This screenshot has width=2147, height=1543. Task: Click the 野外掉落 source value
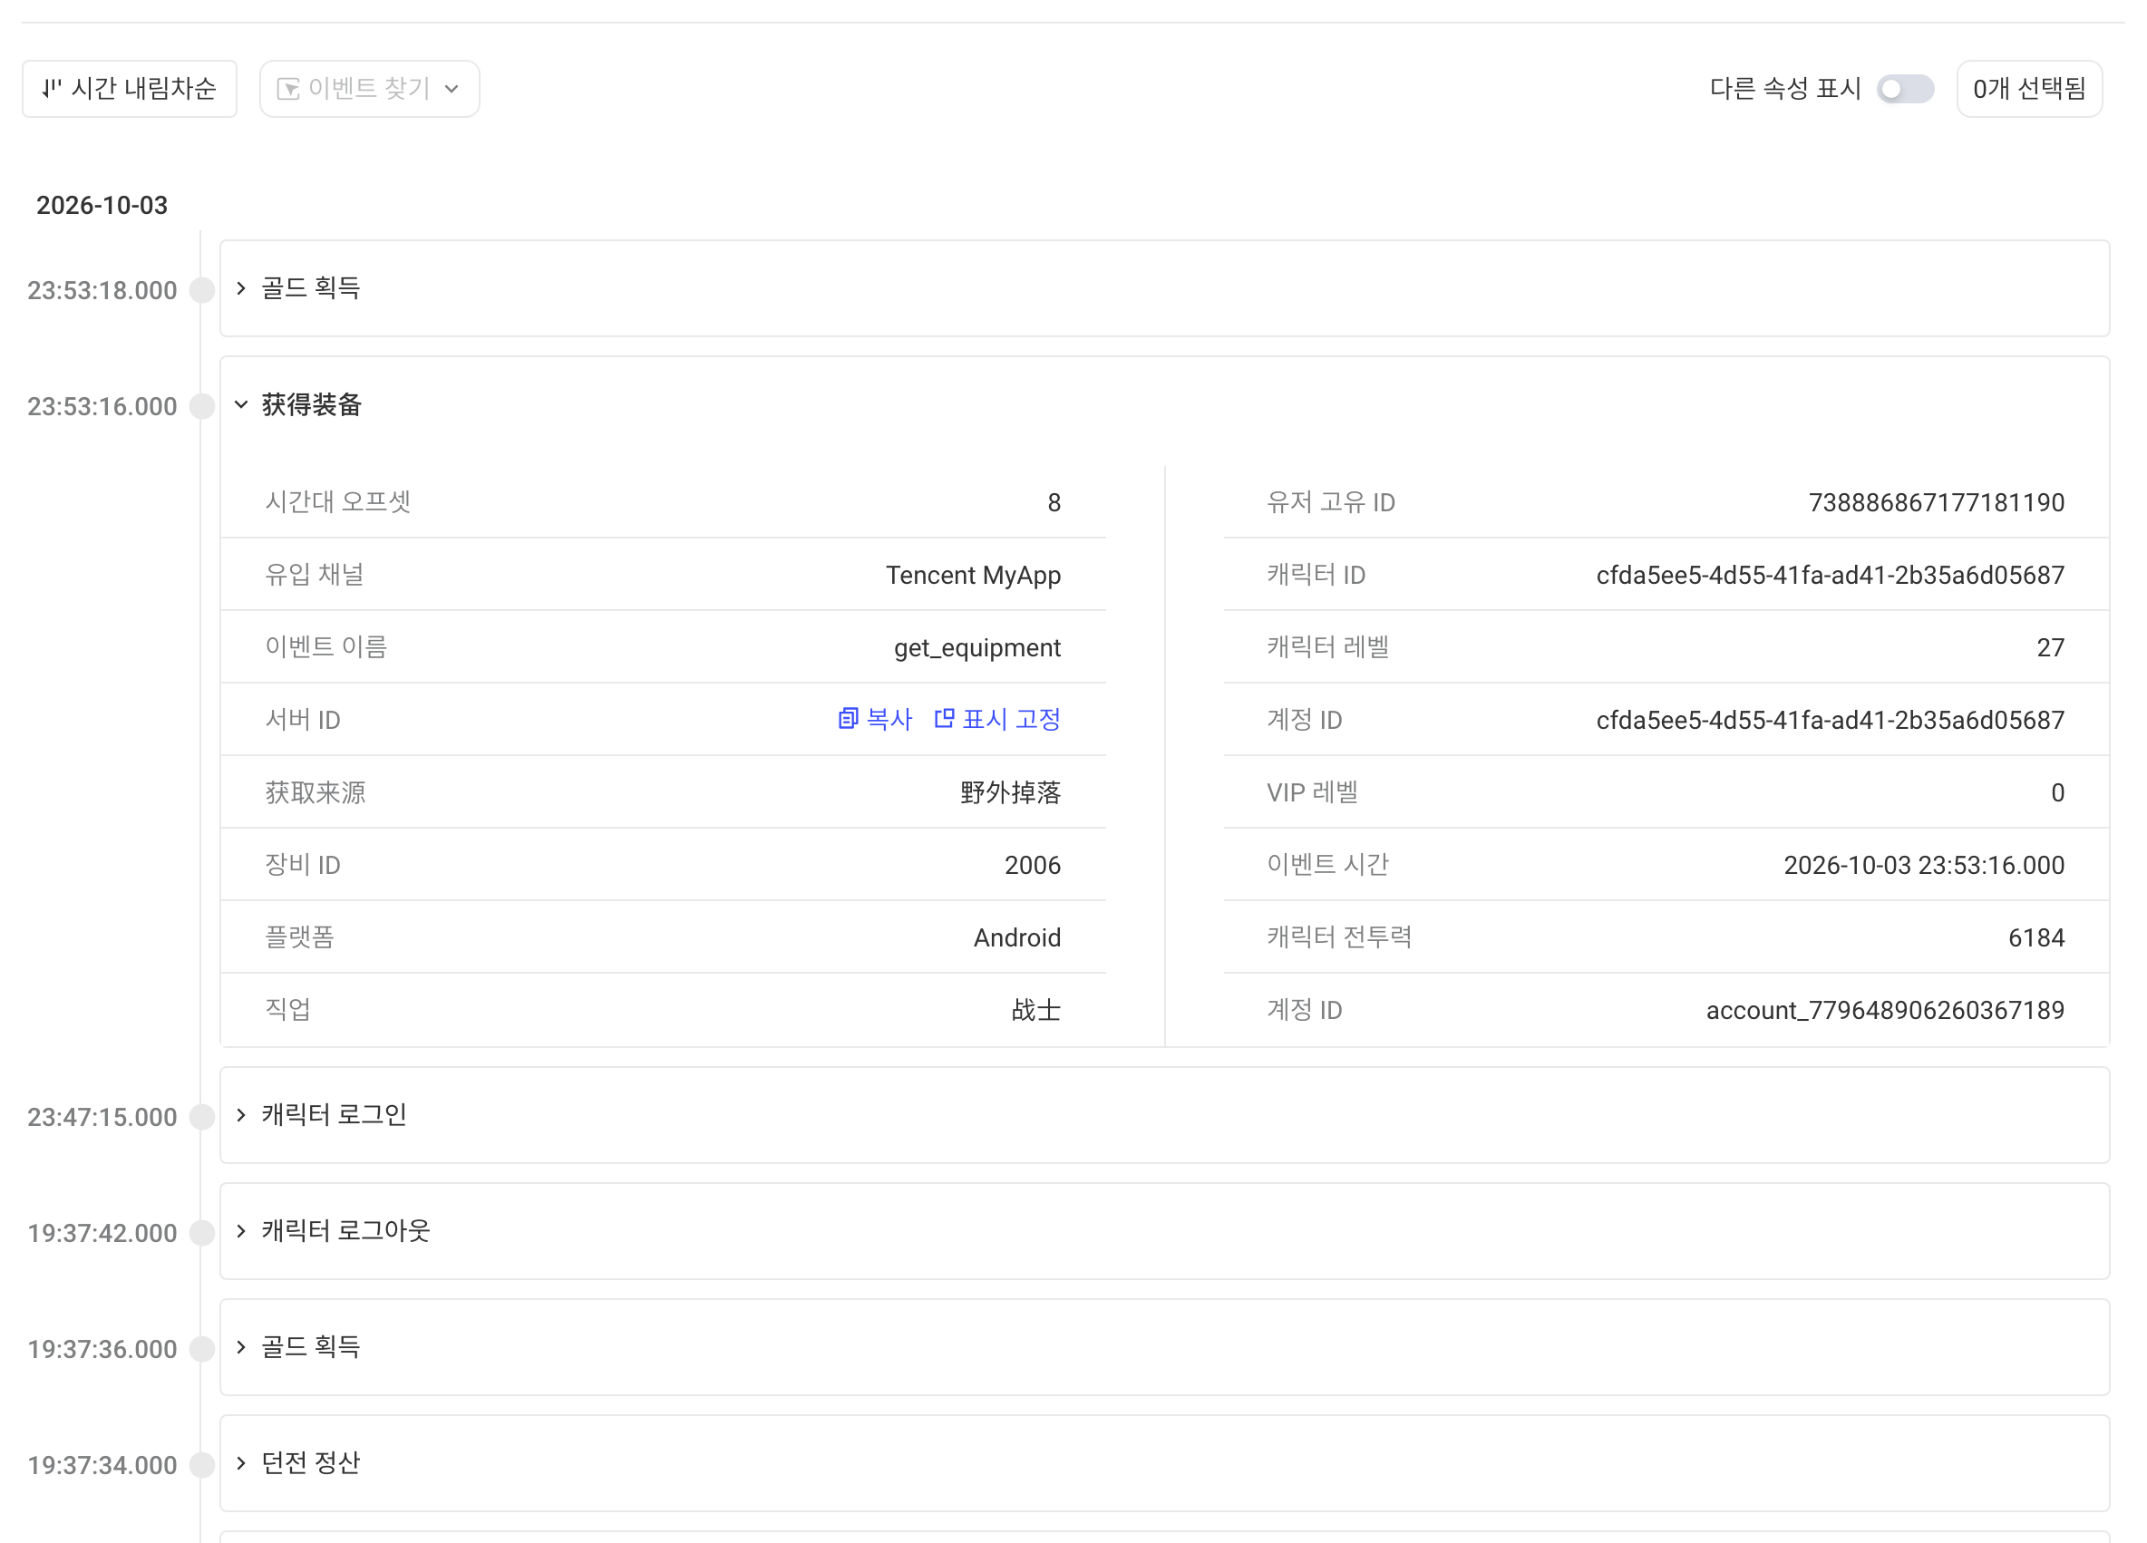point(1010,792)
